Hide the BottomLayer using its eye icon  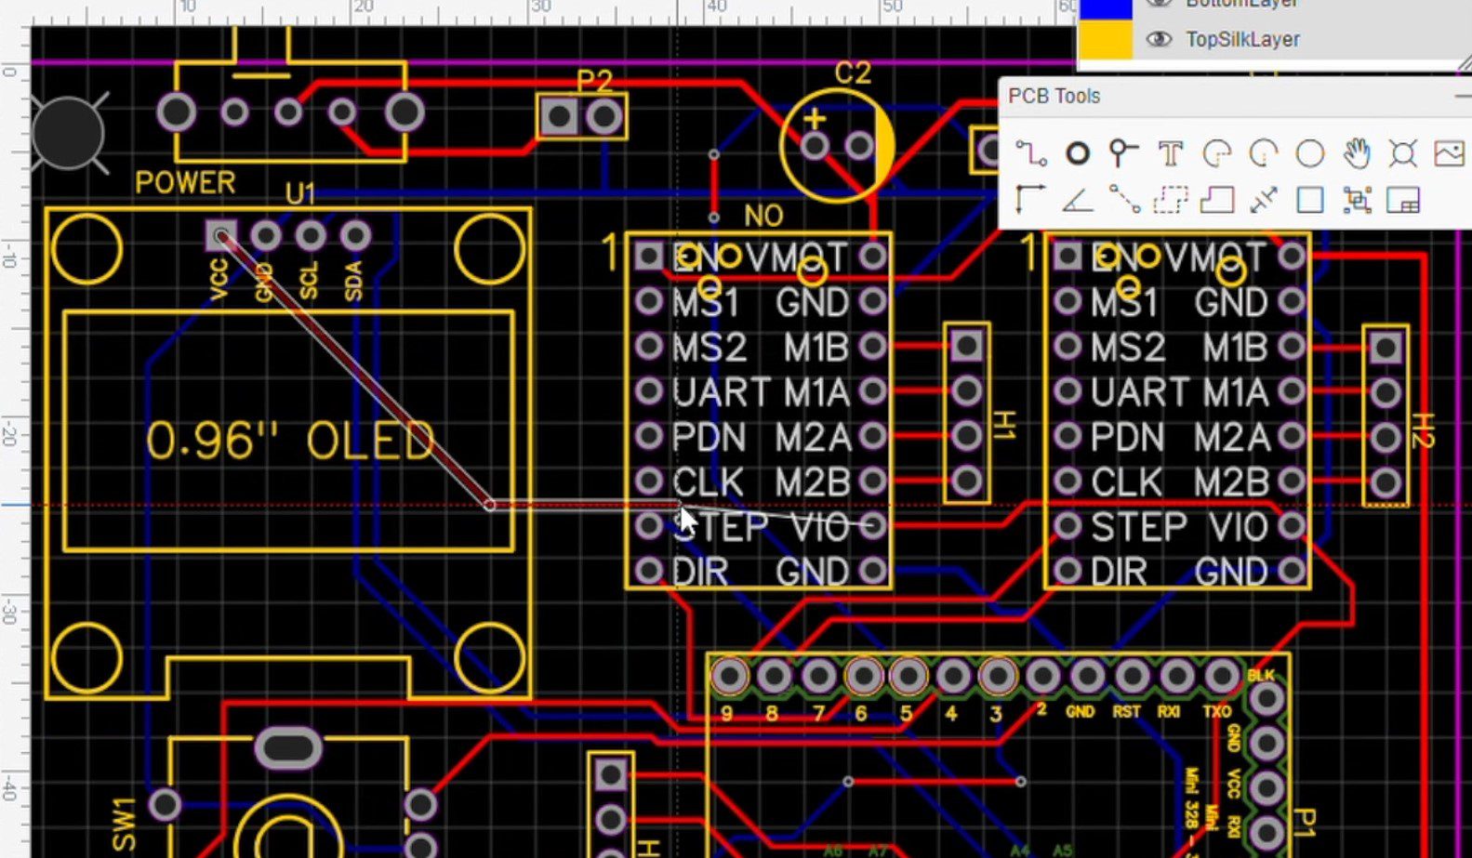tap(1158, 4)
